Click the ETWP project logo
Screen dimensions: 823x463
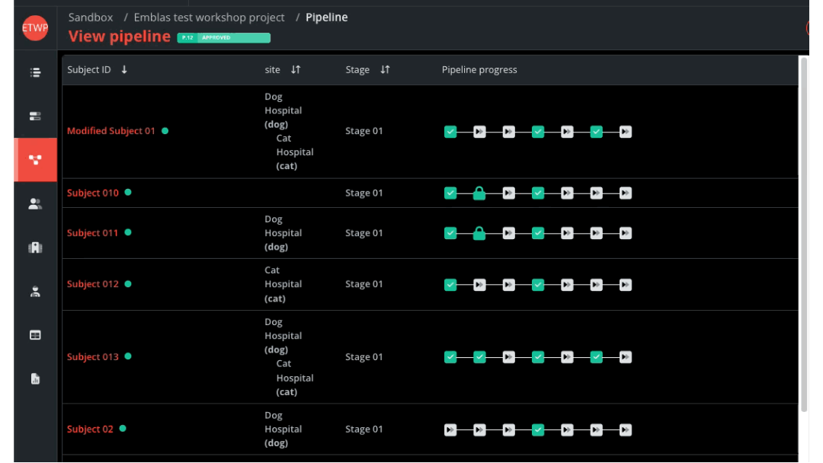(x=35, y=28)
